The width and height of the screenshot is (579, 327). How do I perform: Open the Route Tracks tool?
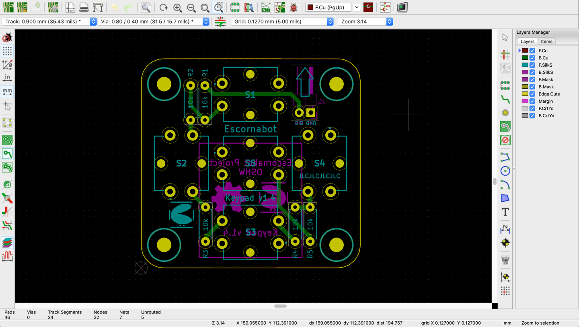point(505,100)
